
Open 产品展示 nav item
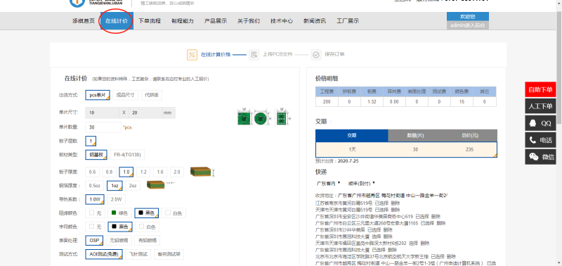click(x=216, y=21)
